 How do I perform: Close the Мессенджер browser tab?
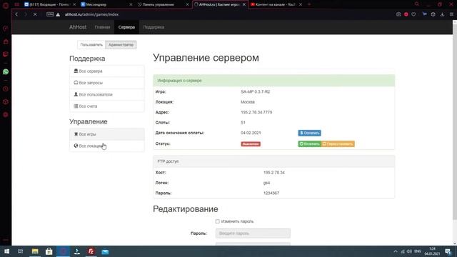pyautogui.click(x=131, y=4)
